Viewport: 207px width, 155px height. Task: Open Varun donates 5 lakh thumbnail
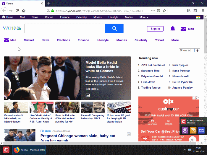tap(16, 107)
